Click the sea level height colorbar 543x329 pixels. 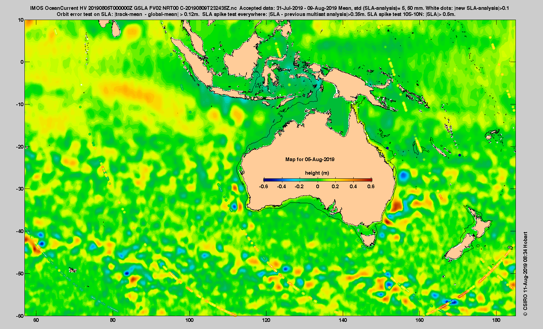pos(318,180)
